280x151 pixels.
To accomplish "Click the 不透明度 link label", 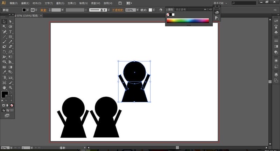I will [x=118, y=10].
